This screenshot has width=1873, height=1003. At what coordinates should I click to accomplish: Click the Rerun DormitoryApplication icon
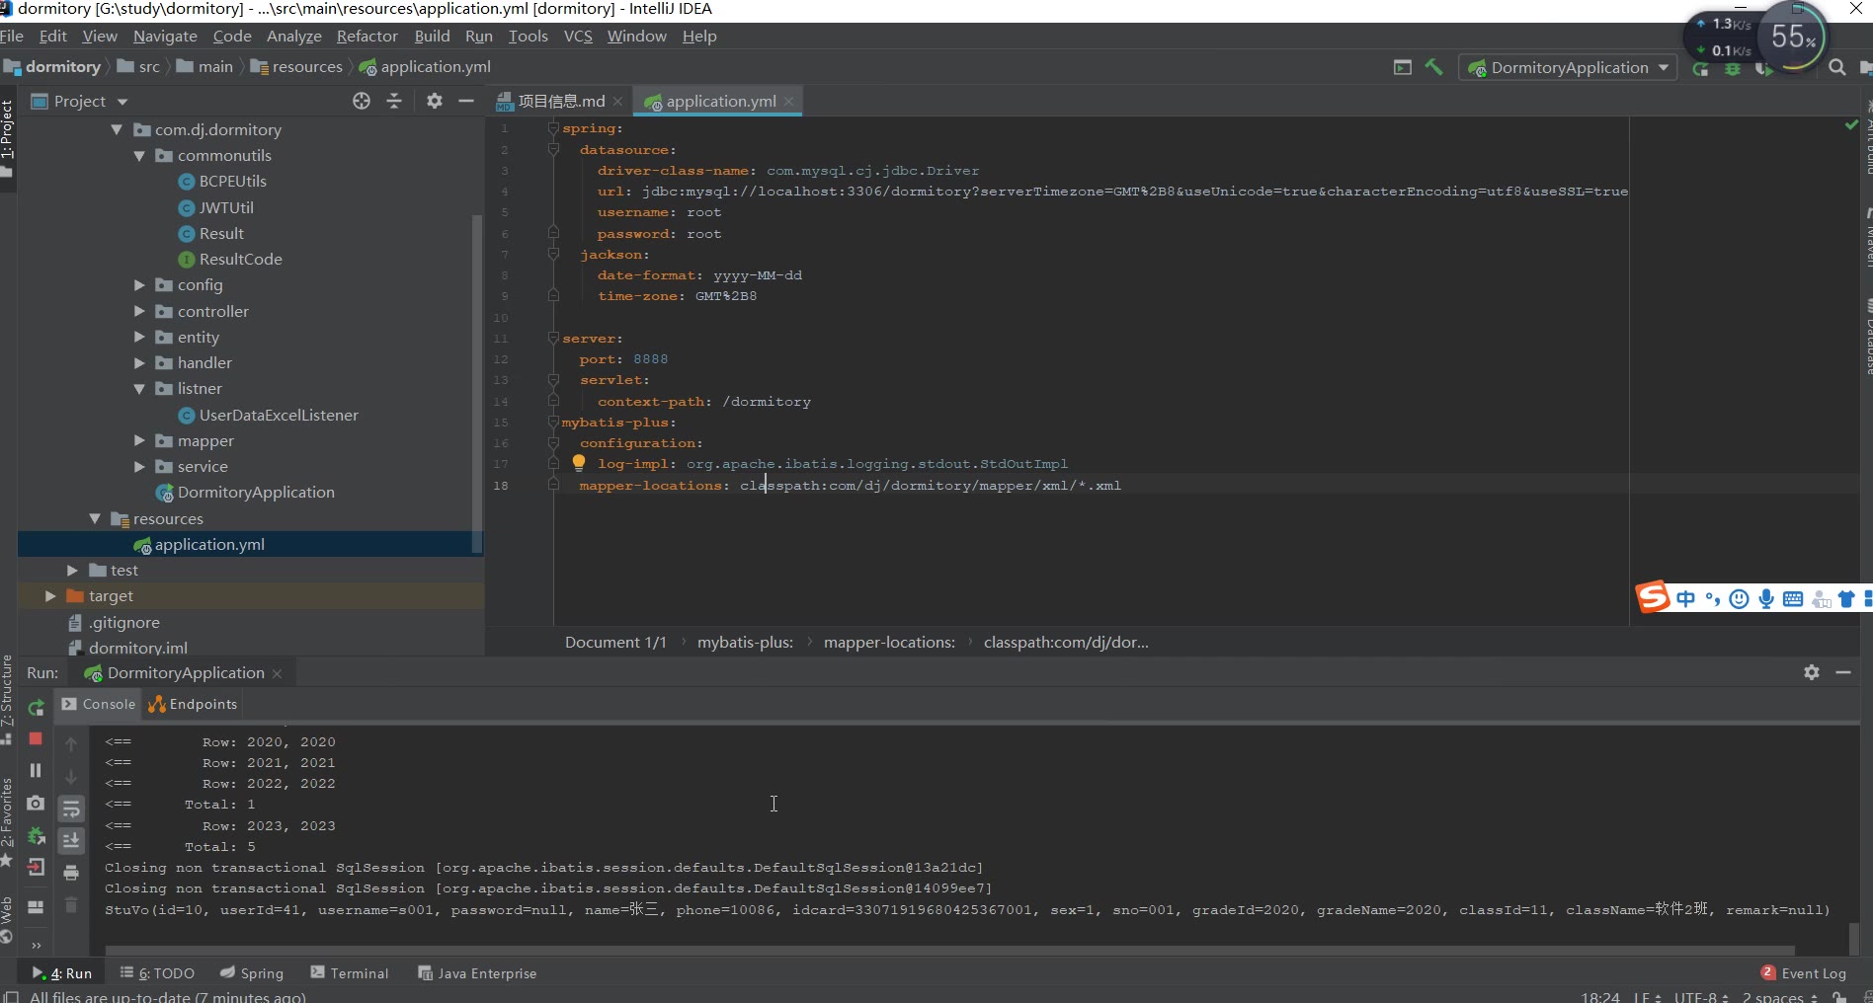[x=36, y=708]
